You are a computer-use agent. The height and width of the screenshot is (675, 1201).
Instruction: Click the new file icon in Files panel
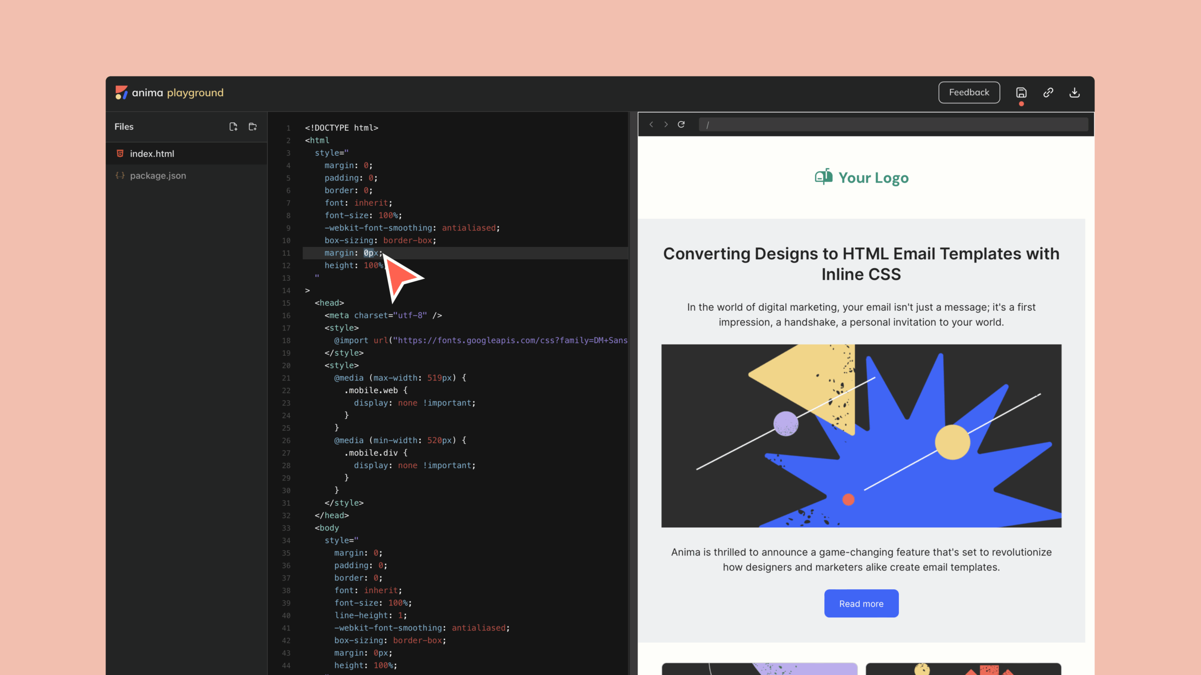pyautogui.click(x=234, y=127)
